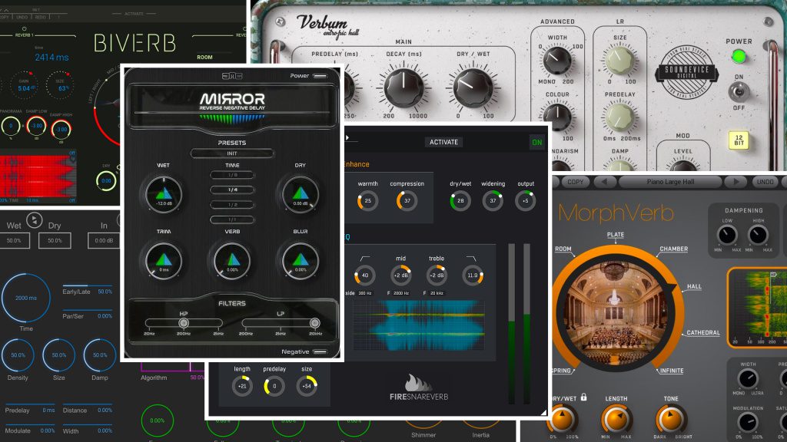Select 1/4 time option in Mirror
Image resolution: width=787 pixels, height=442 pixels.
[232, 190]
